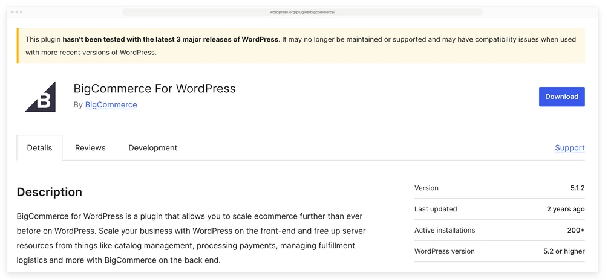Select the version value 5.1.2
Image resolution: width=605 pixels, height=279 pixels.
[x=578, y=188]
